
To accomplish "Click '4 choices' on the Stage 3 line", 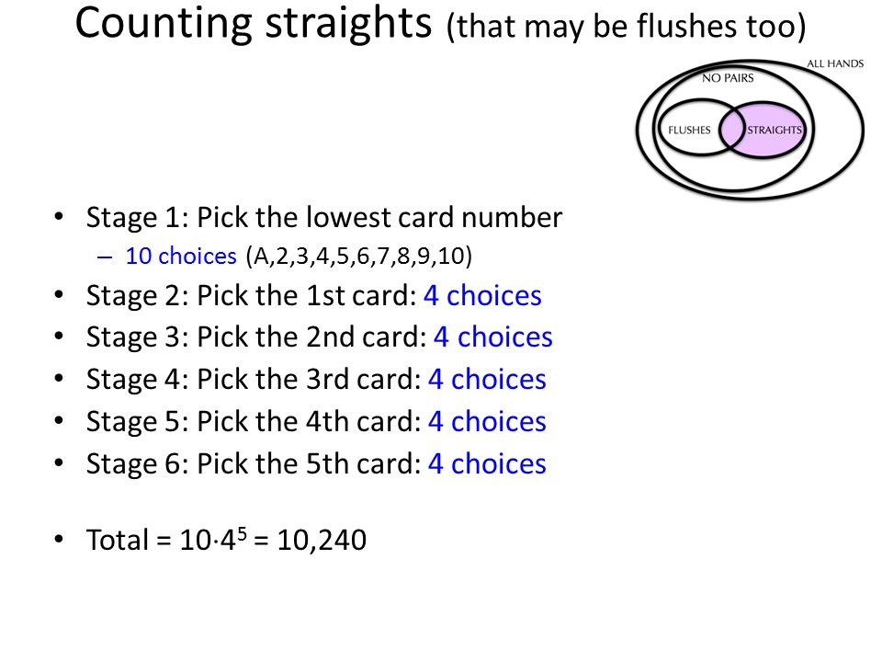I will click(492, 337).
